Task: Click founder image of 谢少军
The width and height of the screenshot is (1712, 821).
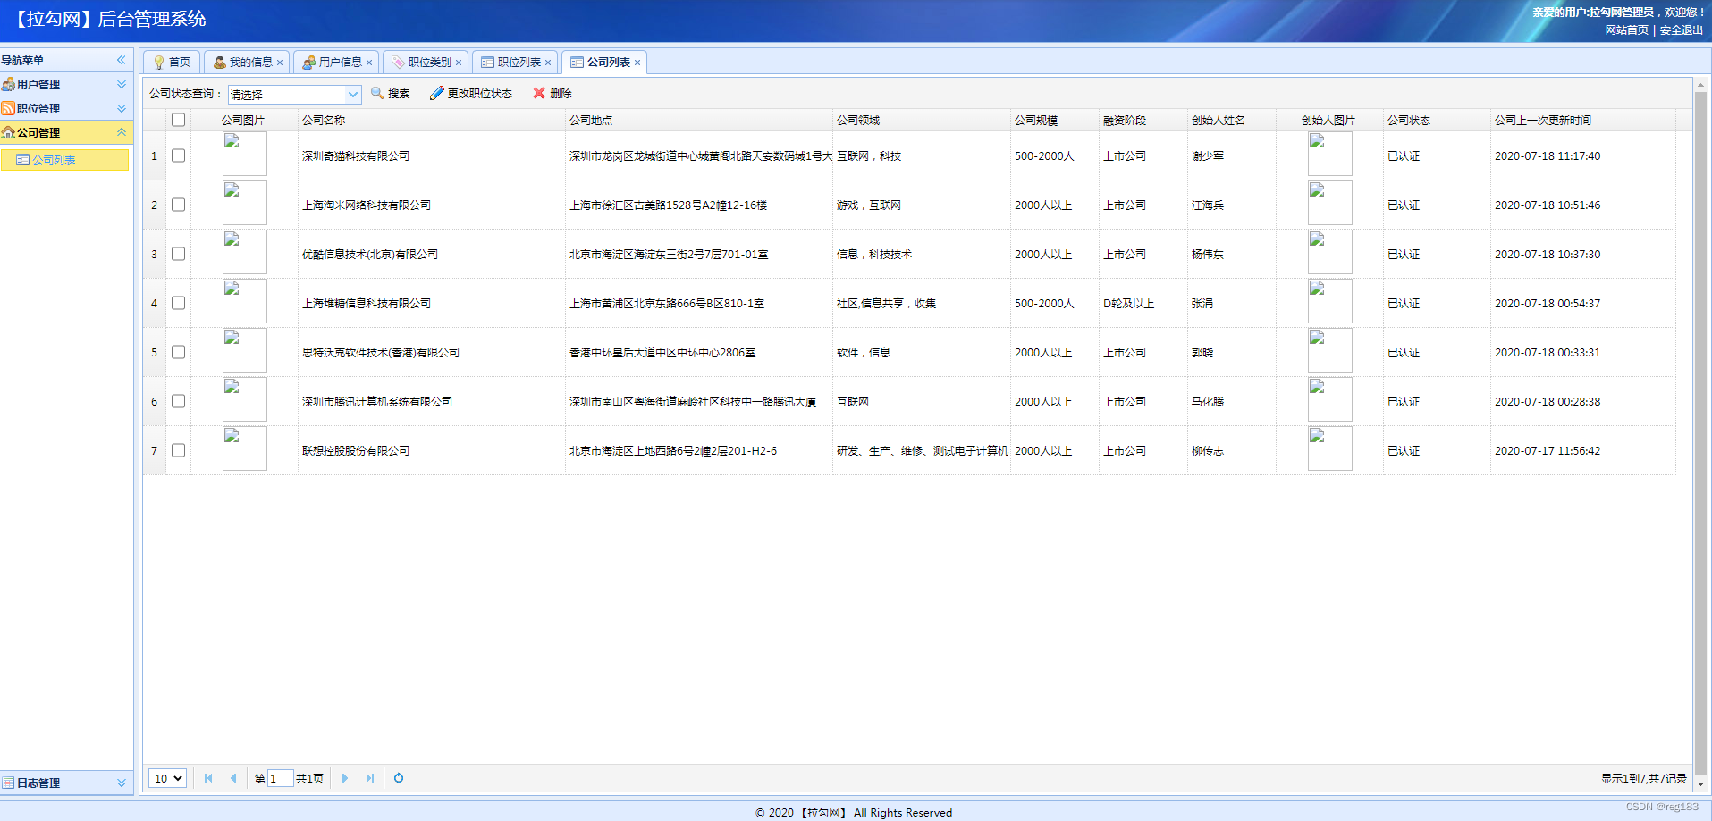Action: pos(1329,154)
